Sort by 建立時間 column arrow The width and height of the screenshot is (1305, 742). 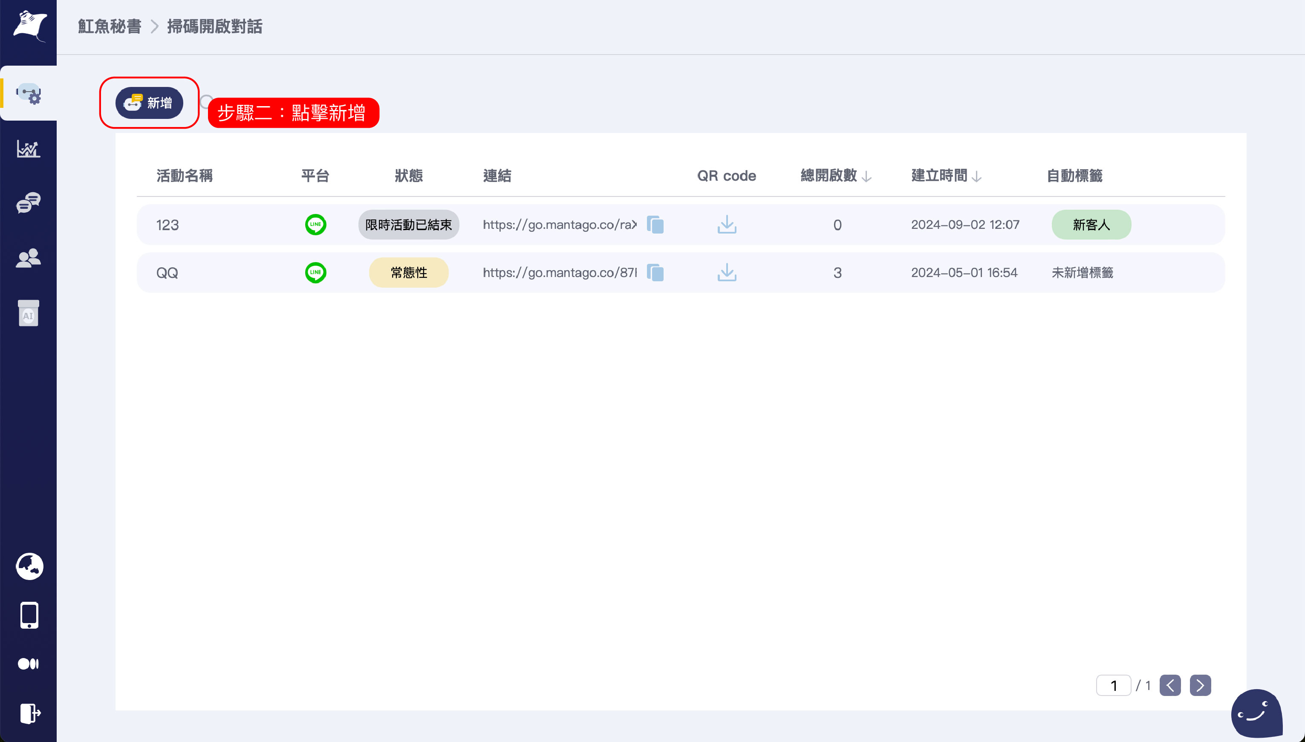pyautogui.click(x=976, y=177)
